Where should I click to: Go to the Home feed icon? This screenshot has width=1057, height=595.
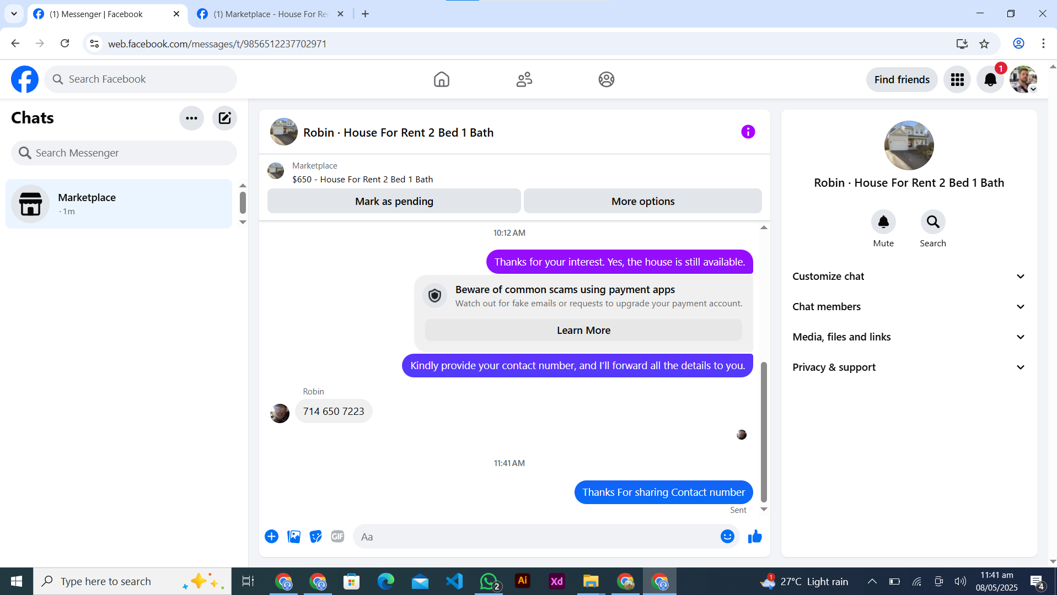click(441, 79)
